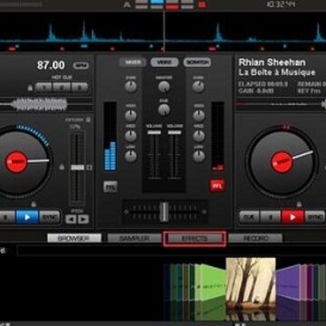Click the 87.00 BPM readout
The height and width of the screenshot is (326, 326).
click(51, 65)
